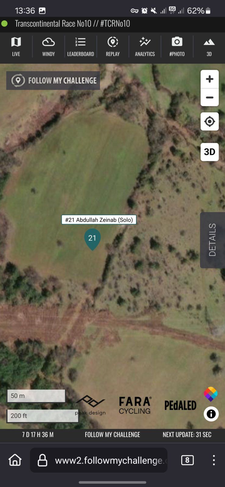This screenshot has height=487, width=225.
Task: Open the WINDY weather overlay
Action: pos(48,47)
